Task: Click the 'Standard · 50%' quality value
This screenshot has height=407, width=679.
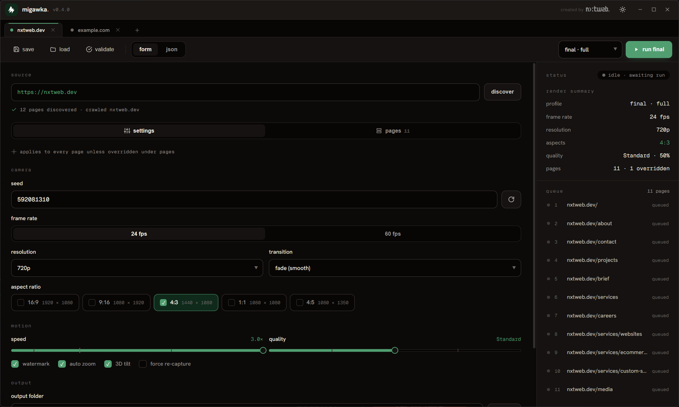Action: pyautogui.click(x=646, y=156)
